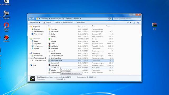169x95 pixels.
Task: Select the MeshCache archive
Action: point(81,46)
